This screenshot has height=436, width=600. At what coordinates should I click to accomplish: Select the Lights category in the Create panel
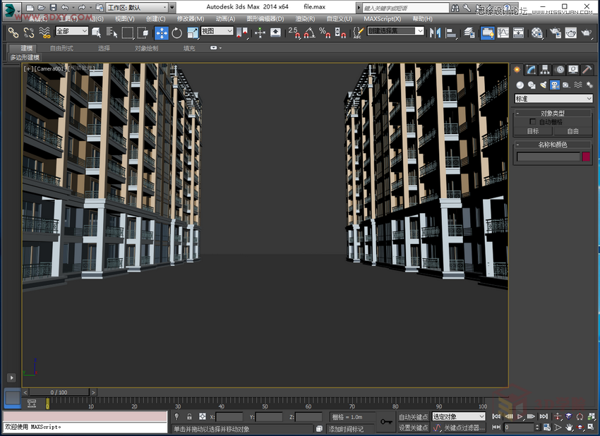click(x=543, y=84)
